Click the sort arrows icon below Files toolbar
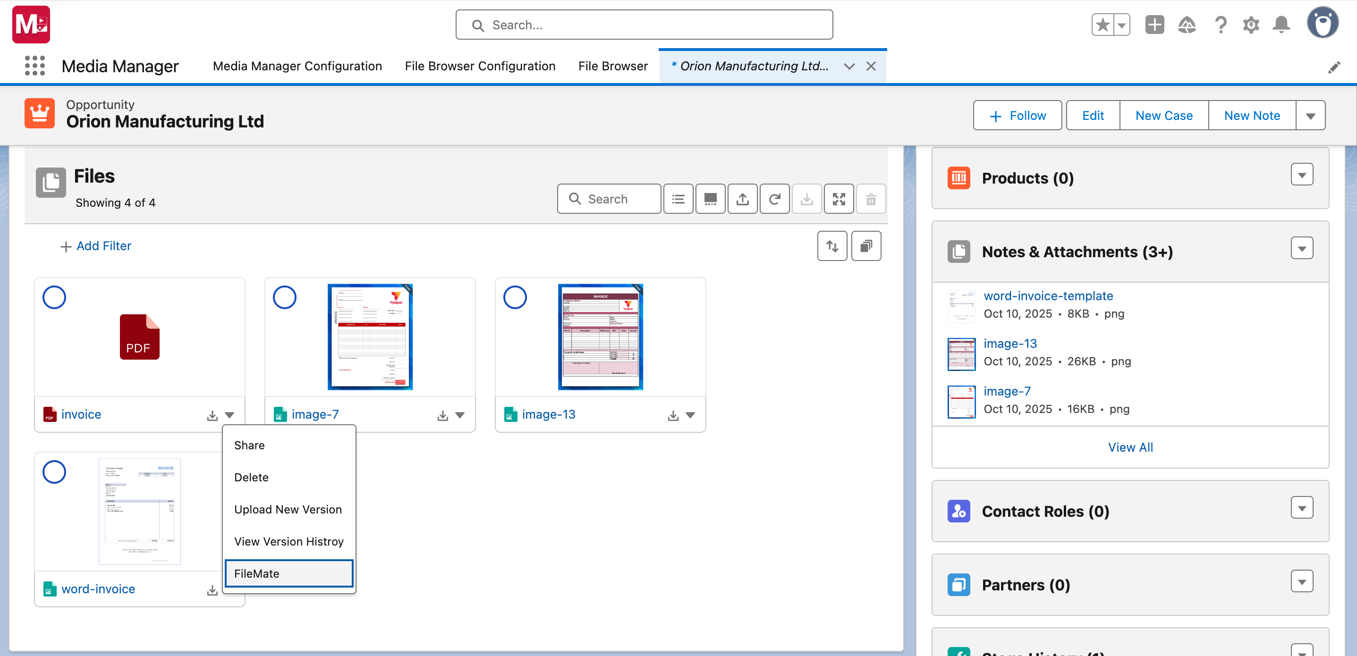1357x656 pixels. (x=832, y=246)
